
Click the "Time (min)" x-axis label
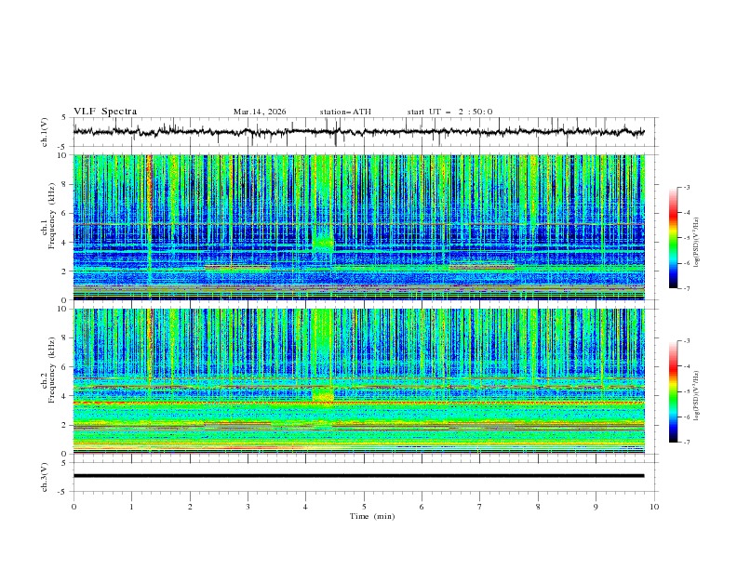372,516
